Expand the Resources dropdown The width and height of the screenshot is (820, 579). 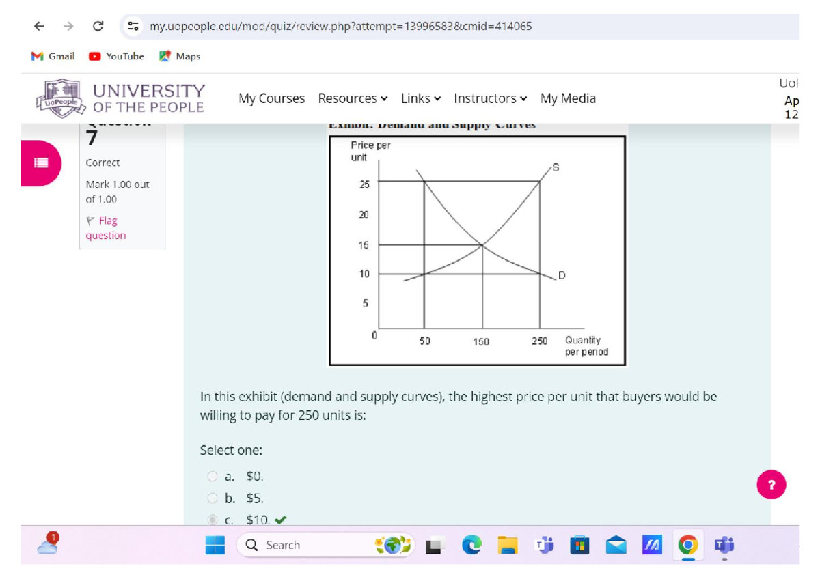(x=353, y=98)
